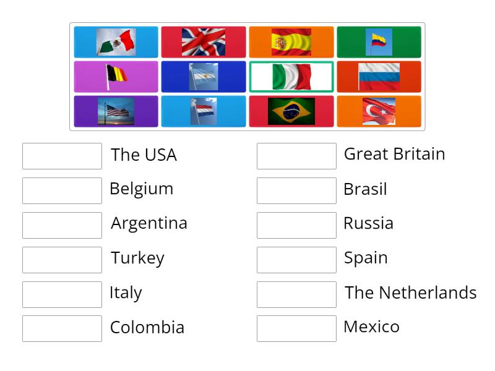This screenshot has width=495, height=371.
Task: Click the Belgium flag tile
Action: click(116, 77)
